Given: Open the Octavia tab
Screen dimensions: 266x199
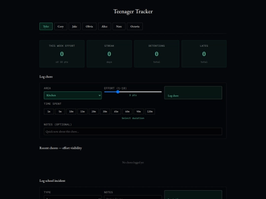Looking at the screenshot, I should click(x=135, y=27).
